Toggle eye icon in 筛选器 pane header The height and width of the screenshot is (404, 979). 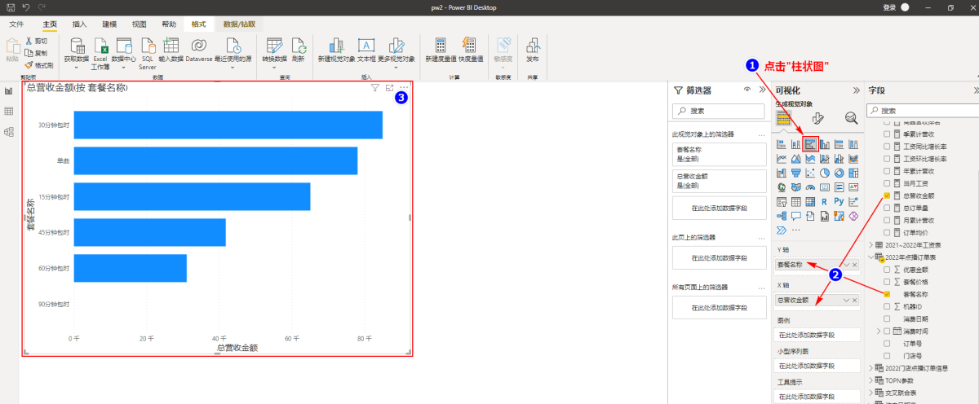(x=747, y=90)
